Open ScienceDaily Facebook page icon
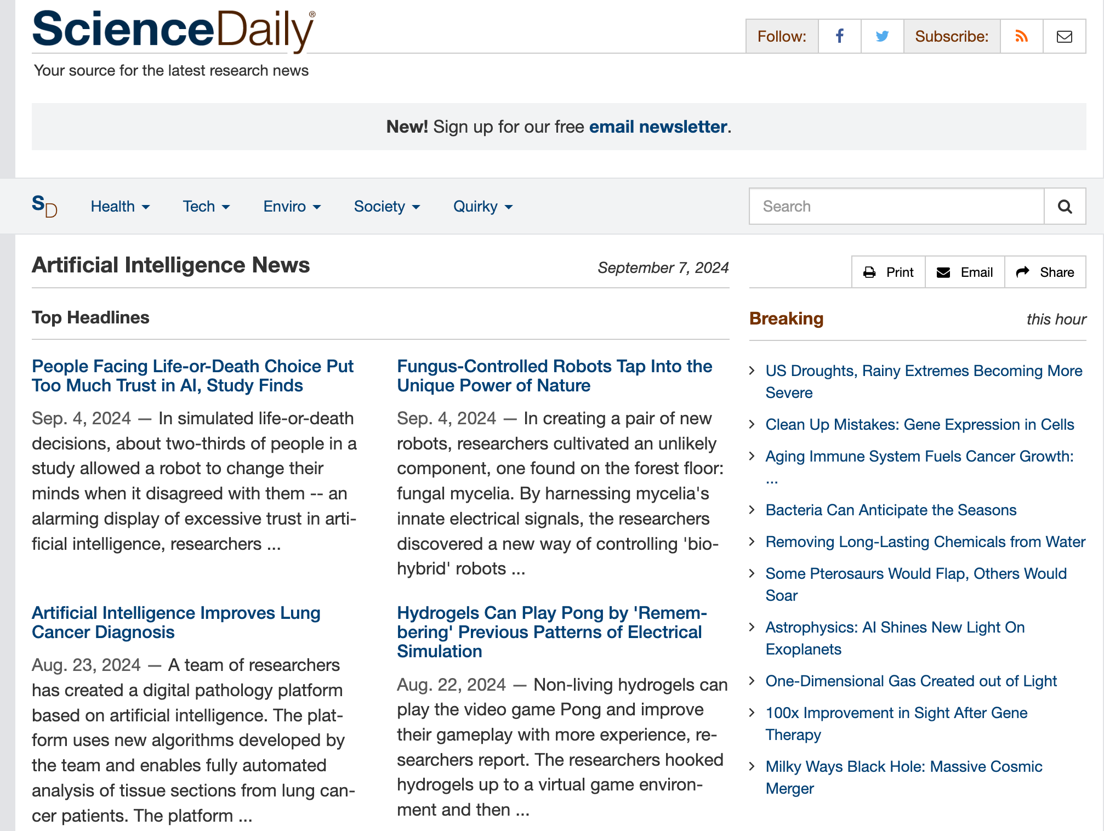The width and height of the screenshot is (1104, 831). click(839, 36)
